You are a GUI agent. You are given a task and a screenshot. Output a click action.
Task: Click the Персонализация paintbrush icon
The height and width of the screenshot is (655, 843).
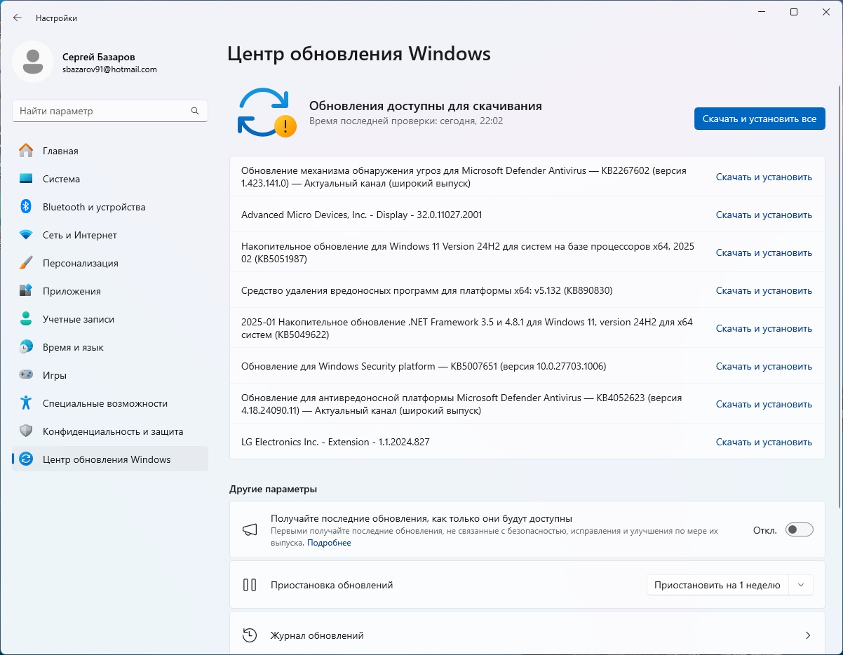[26, 263]
